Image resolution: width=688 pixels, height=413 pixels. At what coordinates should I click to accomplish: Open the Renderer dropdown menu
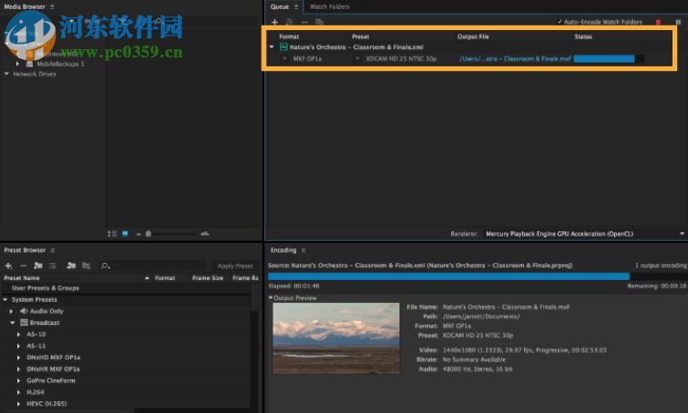[682, 234]
